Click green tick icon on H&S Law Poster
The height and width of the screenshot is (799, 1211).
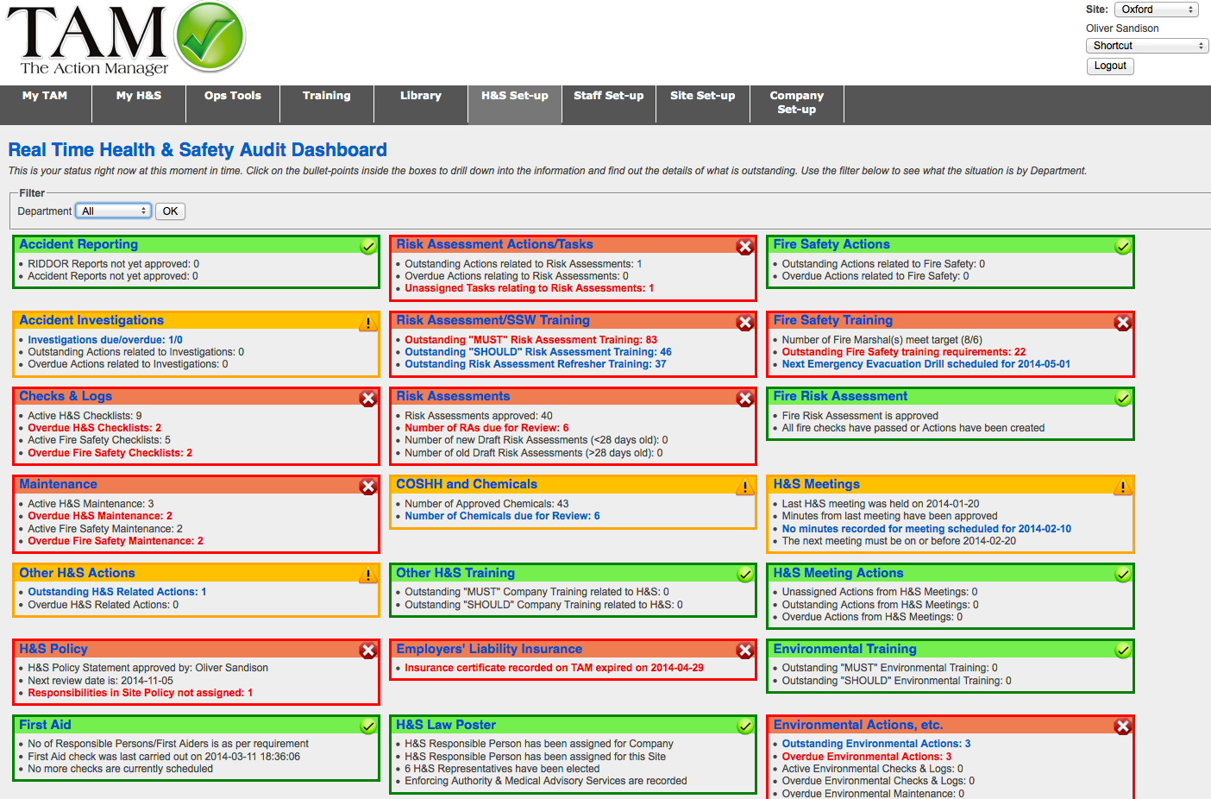pos(745,727)
